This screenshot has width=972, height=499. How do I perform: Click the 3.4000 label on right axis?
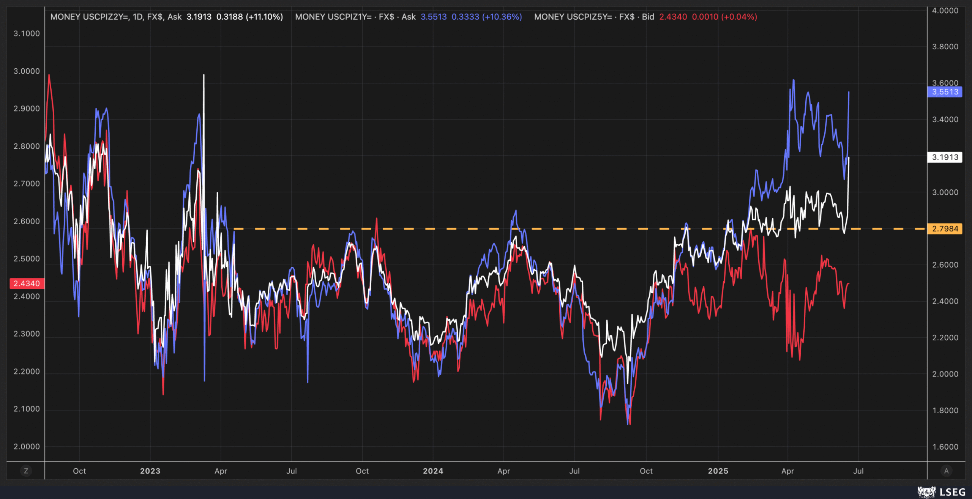(945, 120)
